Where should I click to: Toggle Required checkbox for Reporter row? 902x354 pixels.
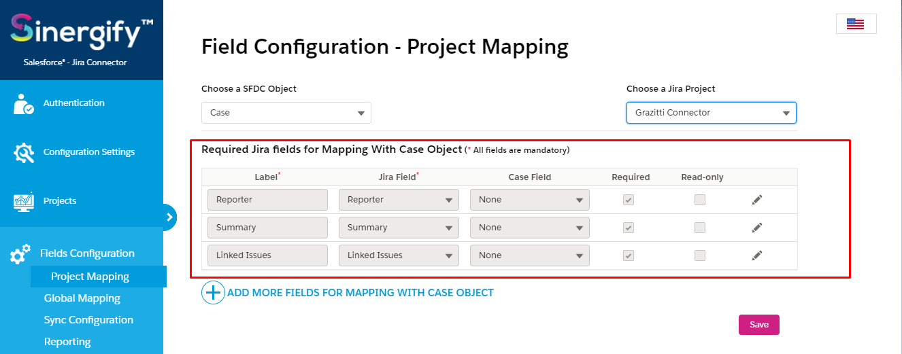(x=629, y=200)
